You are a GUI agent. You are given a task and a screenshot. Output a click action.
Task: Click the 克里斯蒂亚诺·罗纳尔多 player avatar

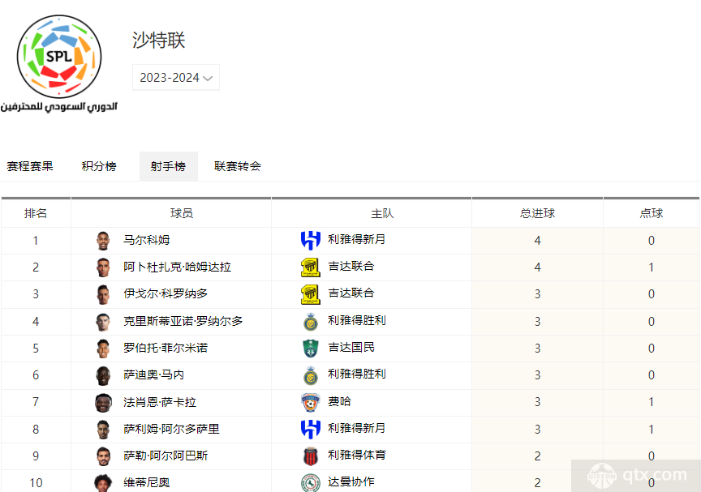(103, 322)
